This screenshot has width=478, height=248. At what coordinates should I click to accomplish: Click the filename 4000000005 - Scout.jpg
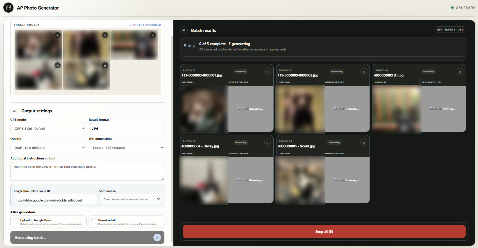tap(296, 146)
